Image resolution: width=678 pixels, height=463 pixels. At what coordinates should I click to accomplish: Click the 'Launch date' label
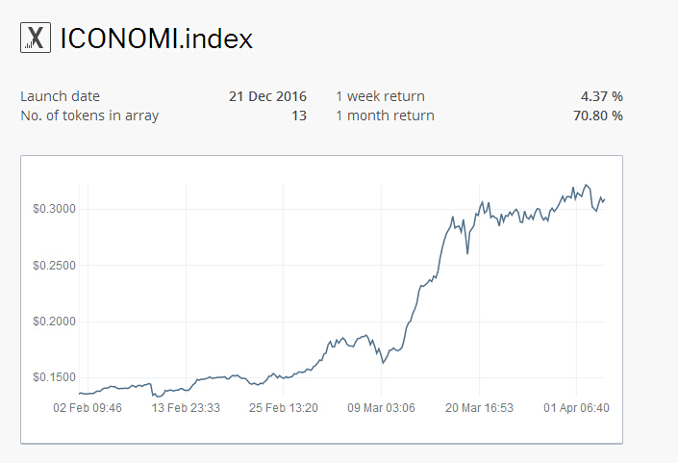tap(60, 96)
